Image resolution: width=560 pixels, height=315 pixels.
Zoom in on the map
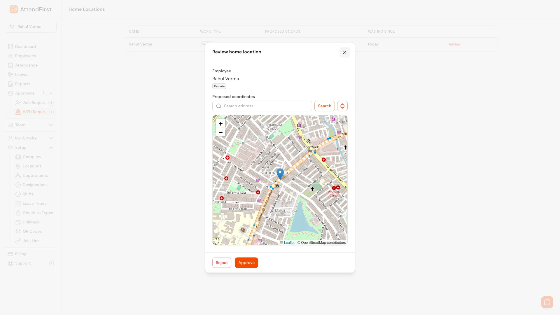pyautogui.click(x=220, y=124)
